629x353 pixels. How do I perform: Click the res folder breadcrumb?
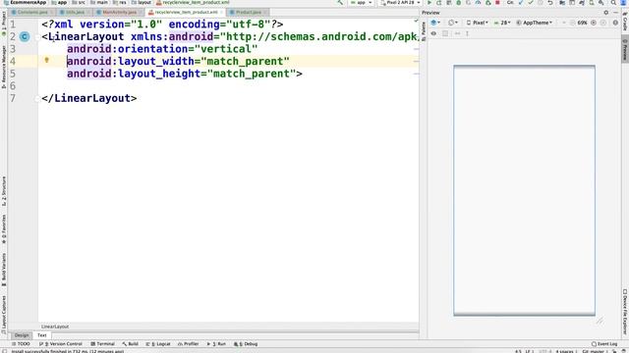pyautogui.click(x=120, y=3)
